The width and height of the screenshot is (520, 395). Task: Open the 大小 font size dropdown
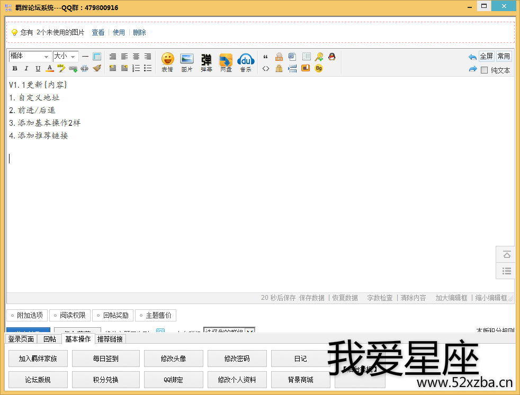[65, 56]
